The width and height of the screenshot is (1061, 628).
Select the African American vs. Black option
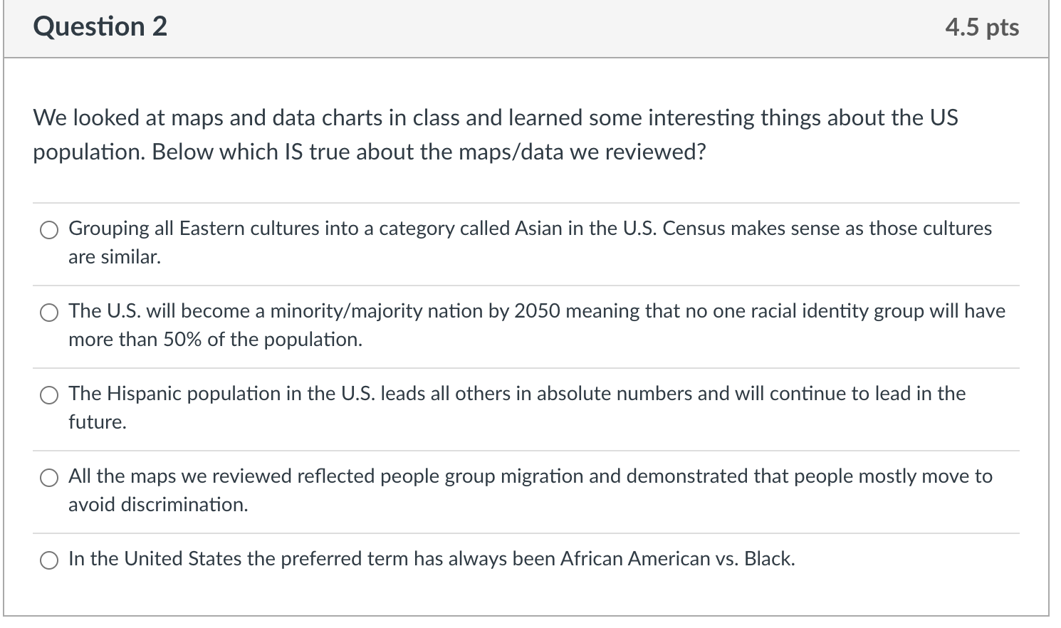pyautogui.click(x=48, y=560)
